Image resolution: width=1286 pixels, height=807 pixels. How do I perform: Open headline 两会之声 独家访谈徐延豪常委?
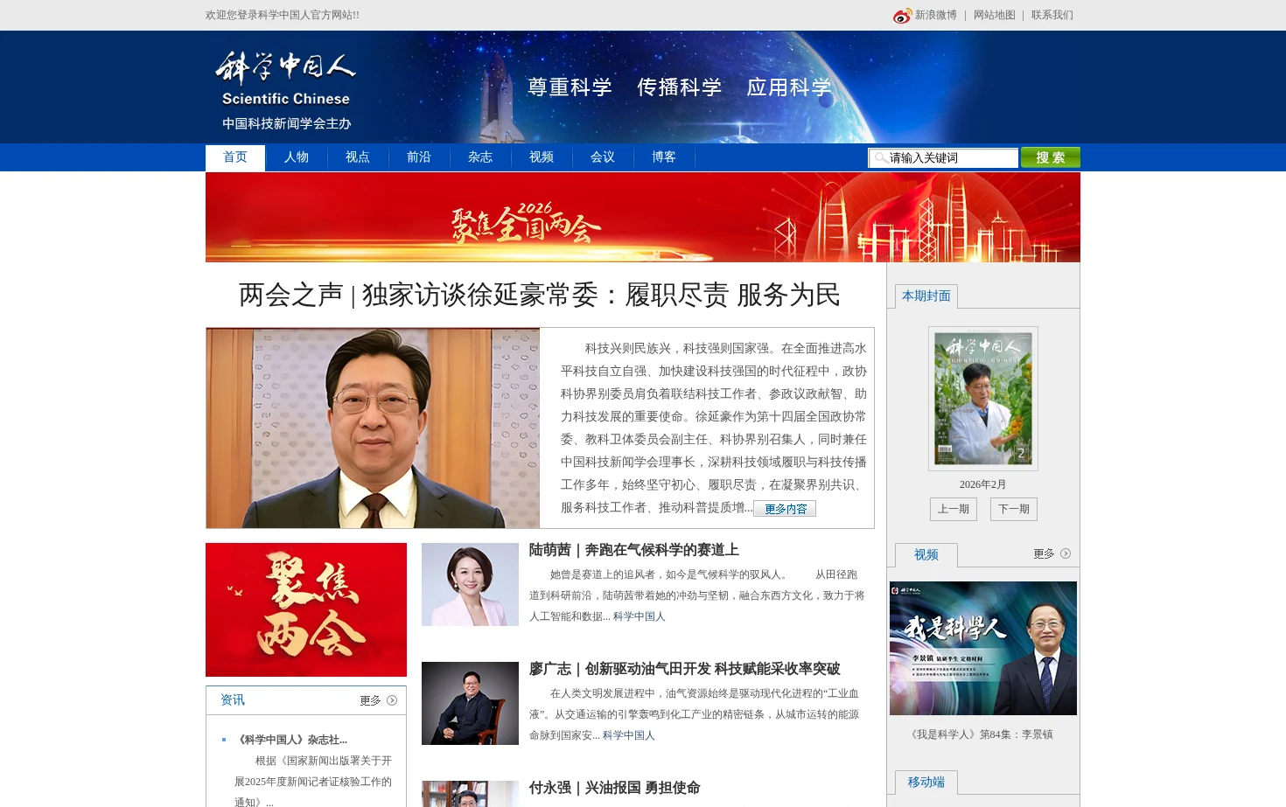(x=540, y=295)
